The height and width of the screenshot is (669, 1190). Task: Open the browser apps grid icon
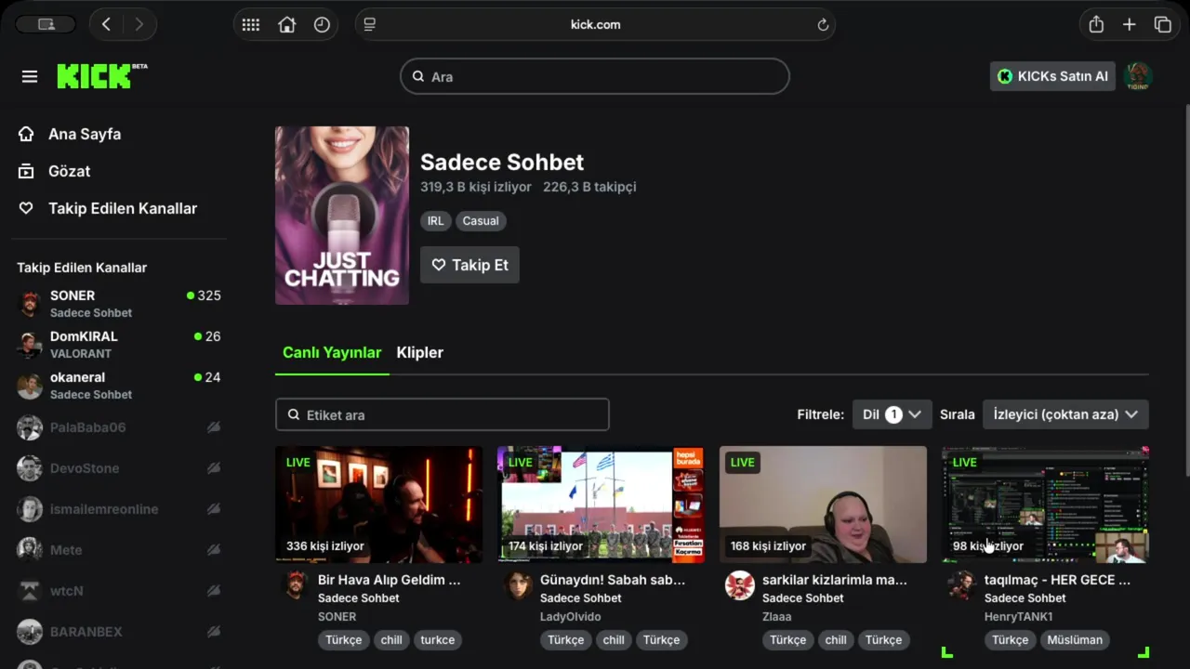pyautogui.click(x=251, y=25)
